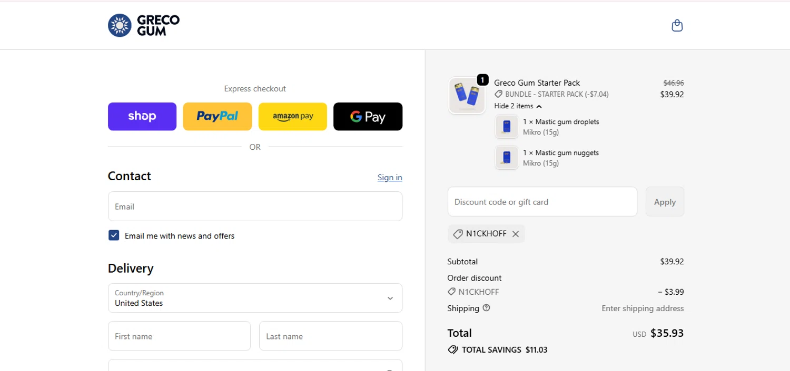Click Greco Gum Starter Pack thumbnail

coord(467,96)
